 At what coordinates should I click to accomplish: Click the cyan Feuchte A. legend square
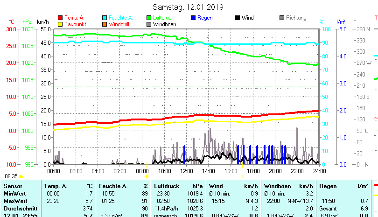[x=105, y=18]
